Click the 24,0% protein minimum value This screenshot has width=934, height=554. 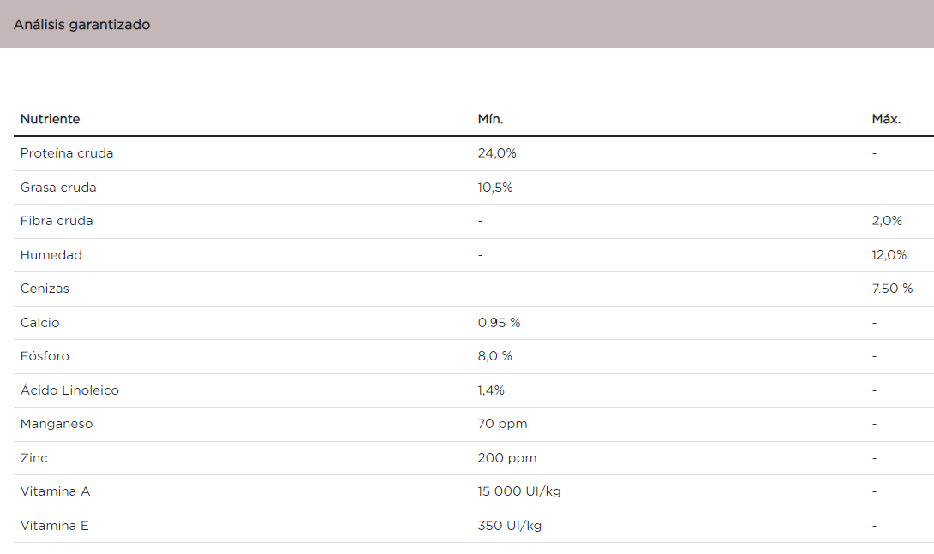[x=497, y=153]
